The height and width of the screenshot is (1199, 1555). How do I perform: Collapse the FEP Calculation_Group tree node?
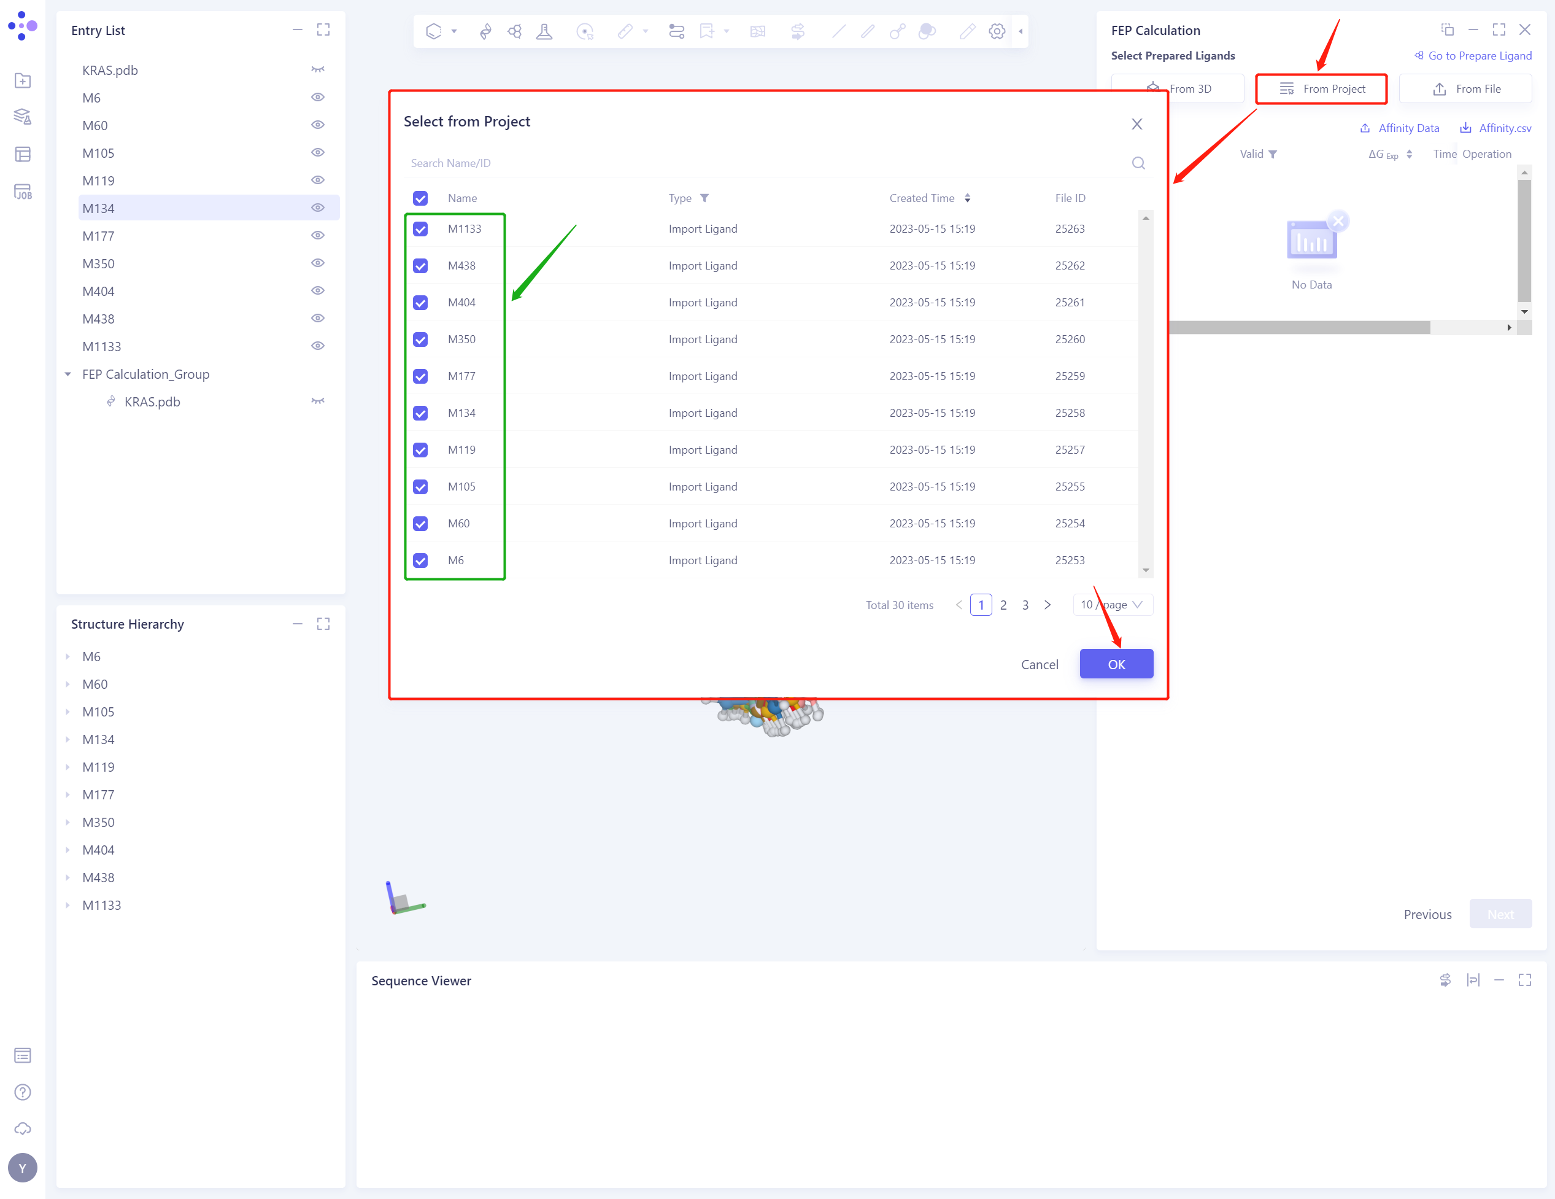pos(68,374)
